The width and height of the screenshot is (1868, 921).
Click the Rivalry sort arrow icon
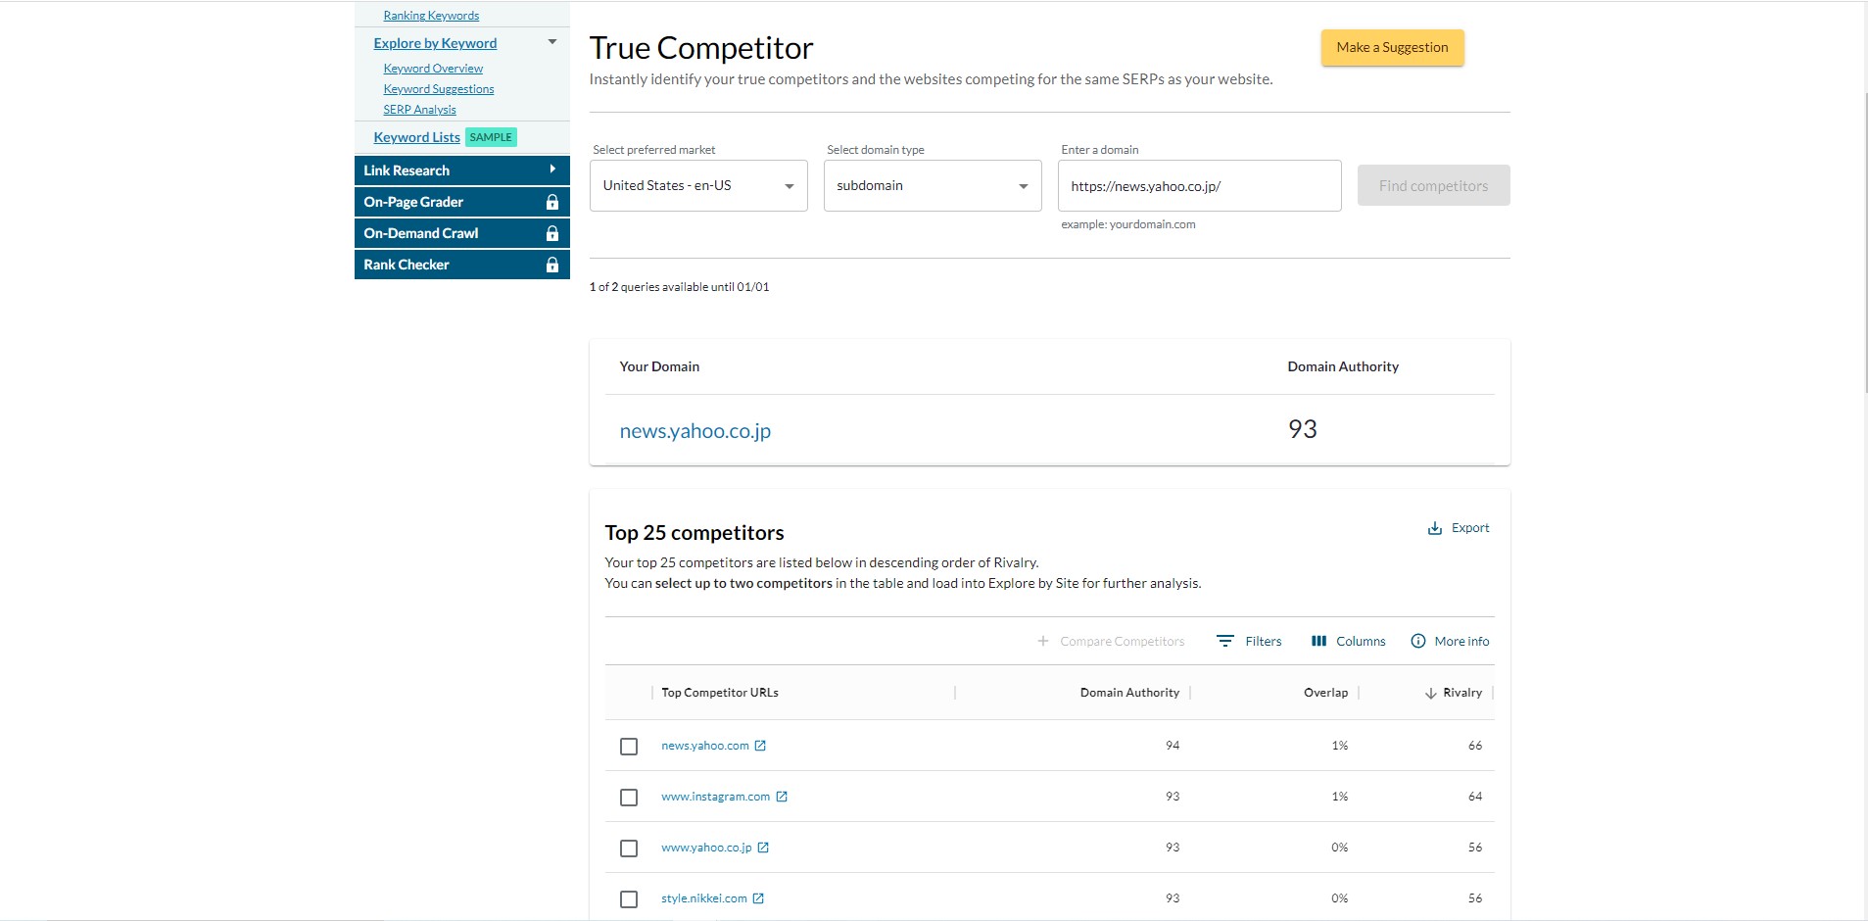pyautogui.click(x=1431, y=693)
